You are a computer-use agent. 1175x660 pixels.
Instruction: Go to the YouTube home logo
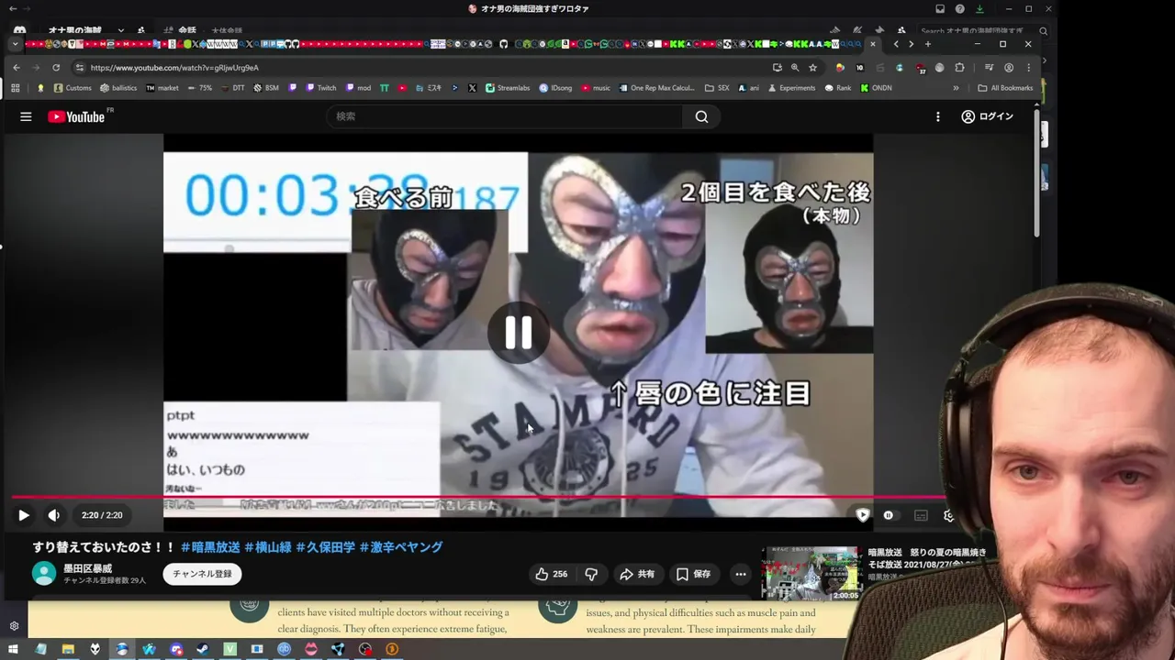[76, 116]
